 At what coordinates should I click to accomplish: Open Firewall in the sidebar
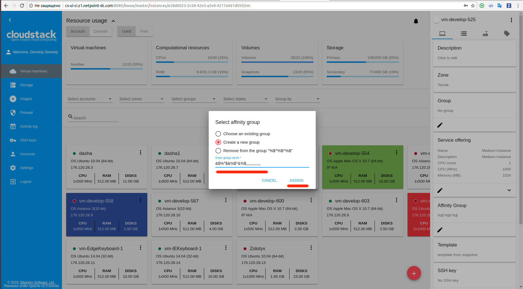pyautogui.click(x=32, y=113)
